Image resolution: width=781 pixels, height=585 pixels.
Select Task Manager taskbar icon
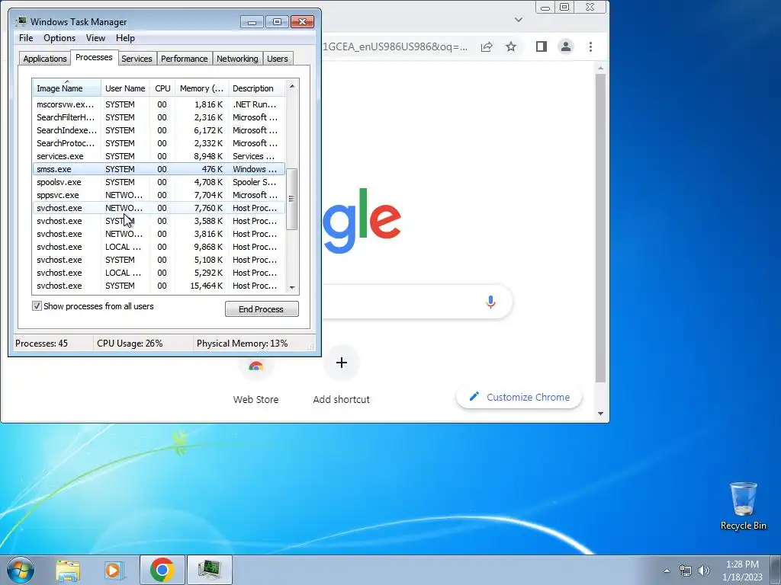(x=210, y=570)
